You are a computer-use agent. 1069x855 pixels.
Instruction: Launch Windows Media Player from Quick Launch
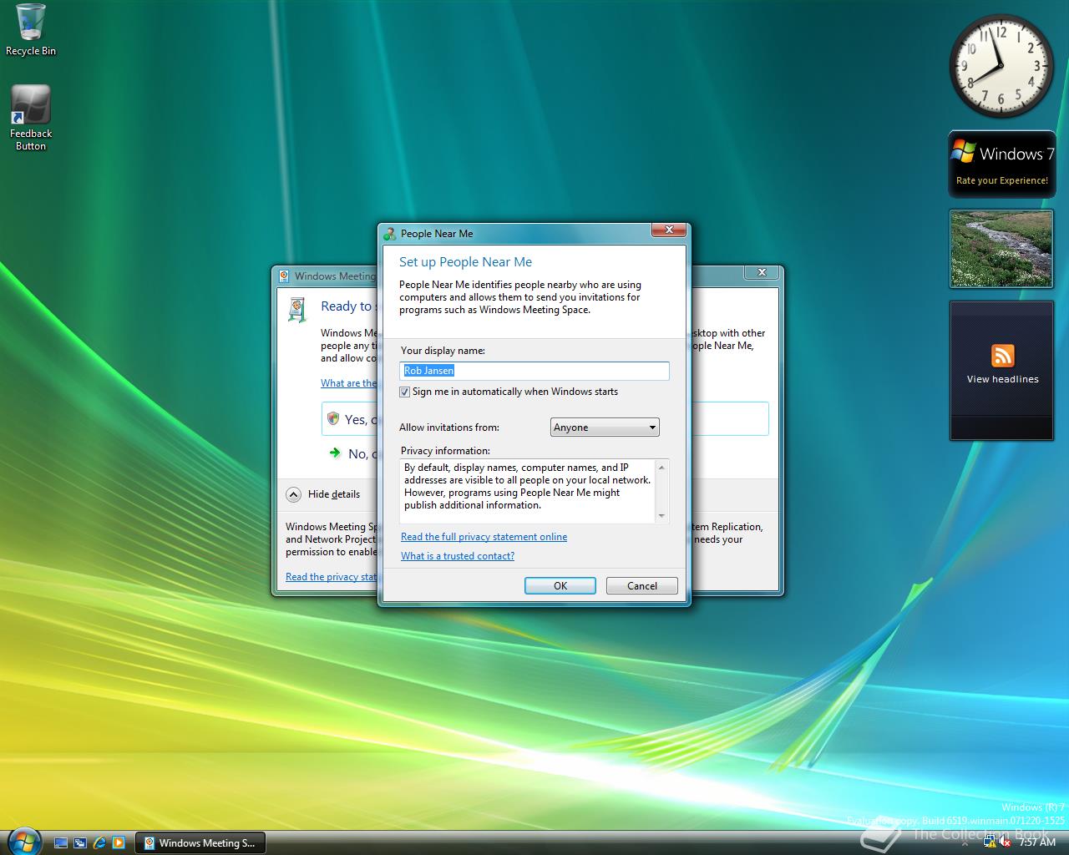[119, 843]
